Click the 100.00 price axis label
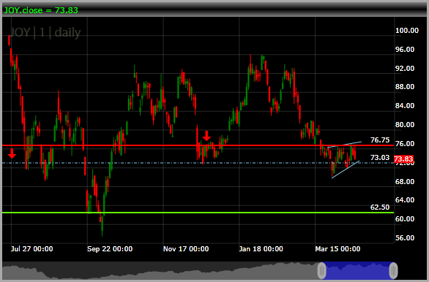The width and height of the screenshot is (429, 282). click(407, 30)
